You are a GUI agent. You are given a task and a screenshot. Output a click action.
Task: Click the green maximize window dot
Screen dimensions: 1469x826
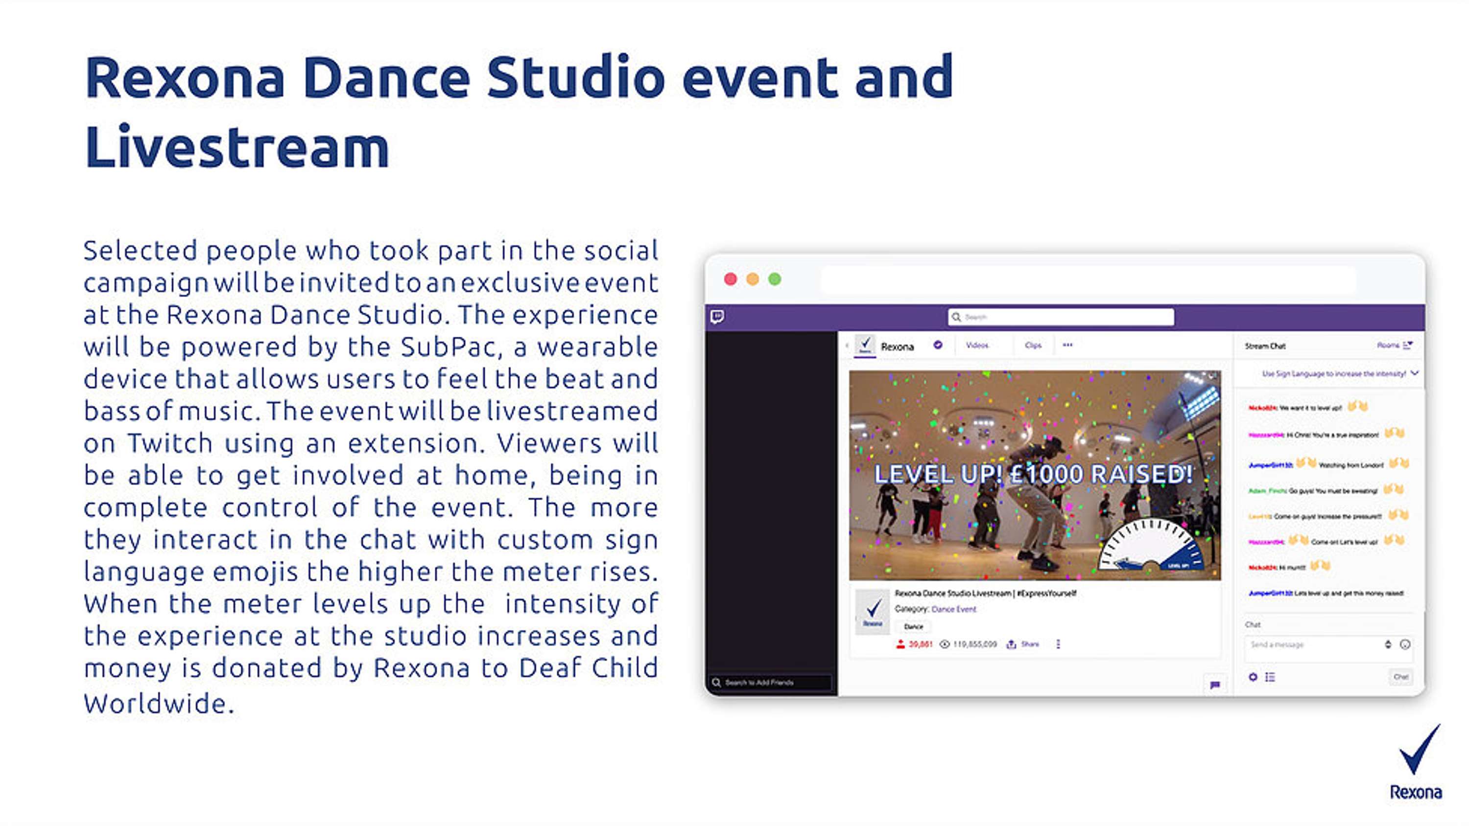(775, 279)
